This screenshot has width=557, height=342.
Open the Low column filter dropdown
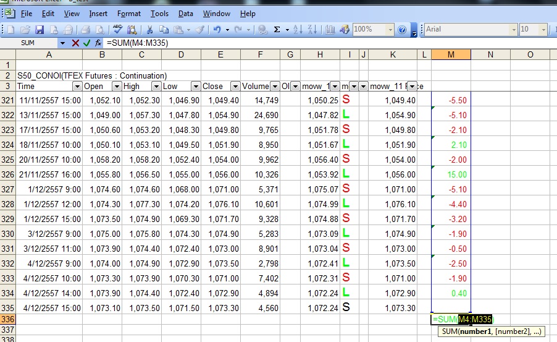point(195,87)
